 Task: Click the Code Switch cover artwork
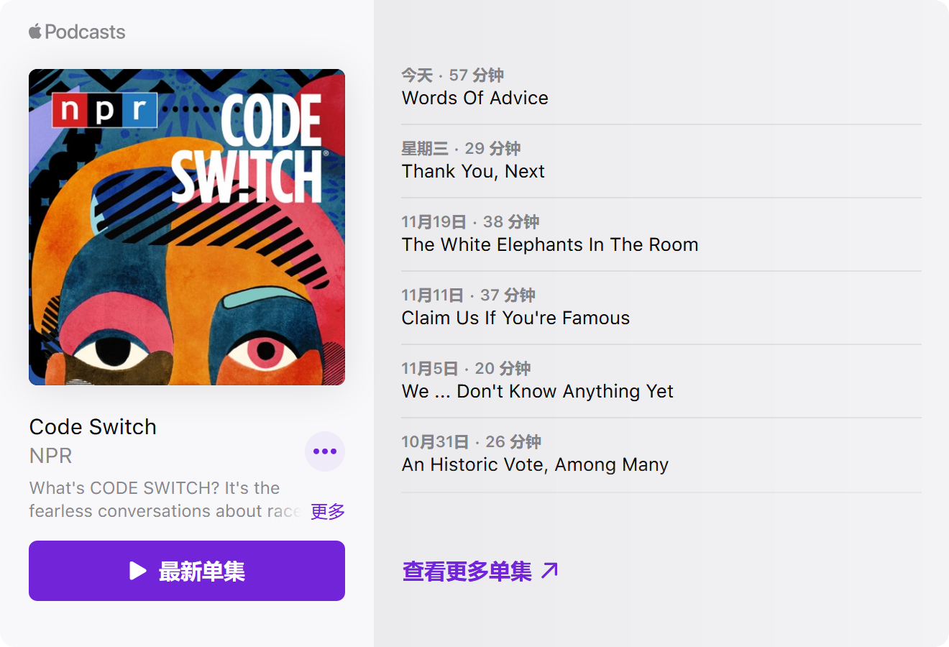[x=187, y=227]
